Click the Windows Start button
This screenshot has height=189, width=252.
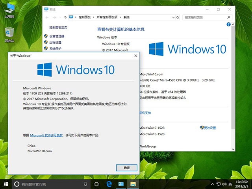coord(6,184)
